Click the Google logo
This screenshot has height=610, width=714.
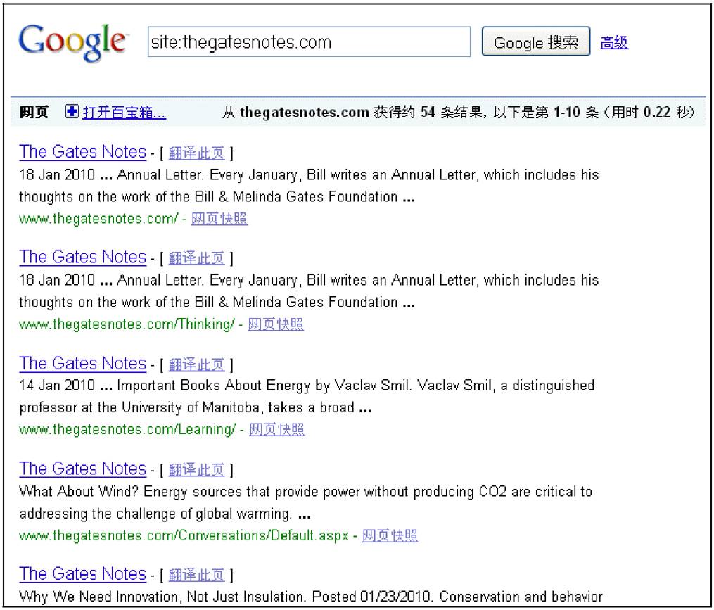72,42
